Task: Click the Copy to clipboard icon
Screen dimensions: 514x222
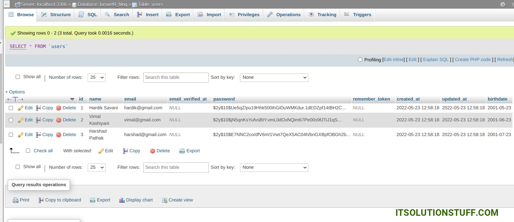Action: click(x=41, y=200)
